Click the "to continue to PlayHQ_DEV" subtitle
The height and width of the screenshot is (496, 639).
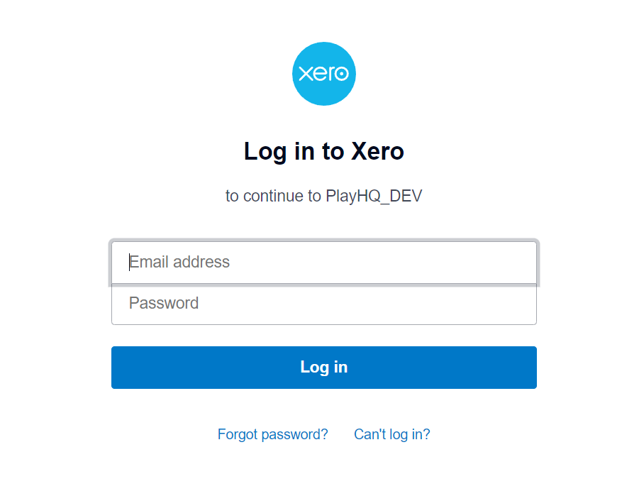tap(323, 196)
